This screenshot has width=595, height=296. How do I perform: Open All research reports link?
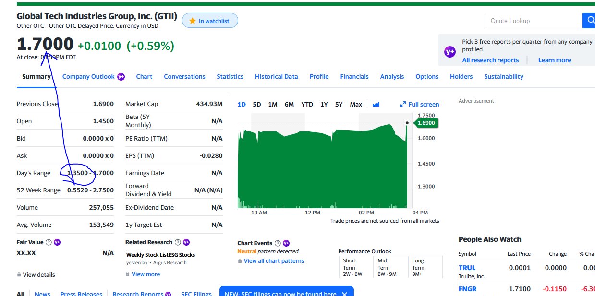(x=490, y=60)
